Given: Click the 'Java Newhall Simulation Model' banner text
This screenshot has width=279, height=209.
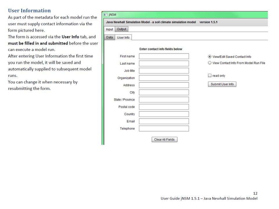Looking at the screenshot, I should click(x=151, y=22).
